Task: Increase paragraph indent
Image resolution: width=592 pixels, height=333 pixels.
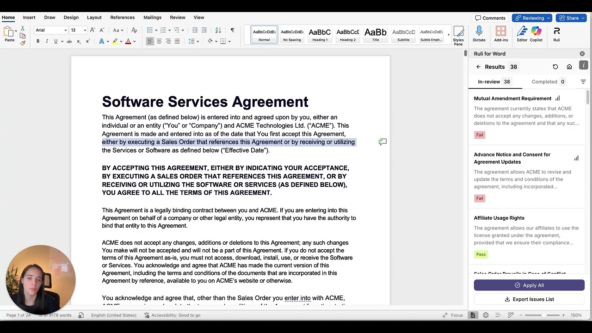Action: pyautogui.click(x=204, y=30)
